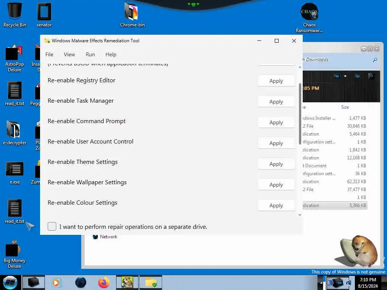Apply Re-enable Theme Settings

coord(276,164)
